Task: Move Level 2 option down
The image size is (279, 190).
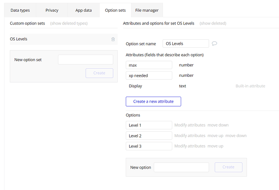Action: pos(236,136)
